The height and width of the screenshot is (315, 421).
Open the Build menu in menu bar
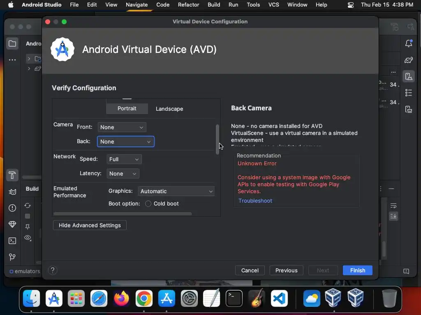pyautogui.click(x=214, y=5)
